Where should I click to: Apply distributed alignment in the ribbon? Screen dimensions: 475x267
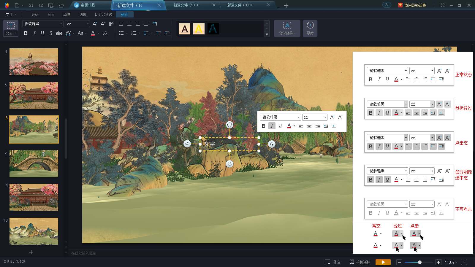point(154,24)
